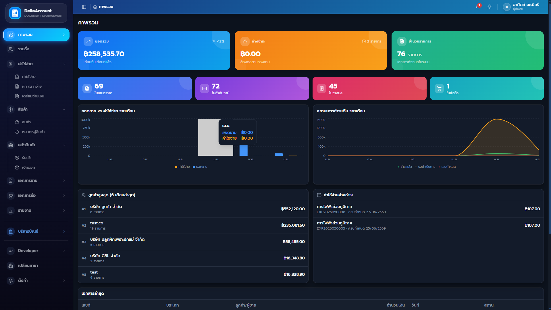Click the 3 รายการ badge on ค้างชำระ card
Image resolution: width=551 pixels, height=310 pixels.
click(x=372, y=41)
